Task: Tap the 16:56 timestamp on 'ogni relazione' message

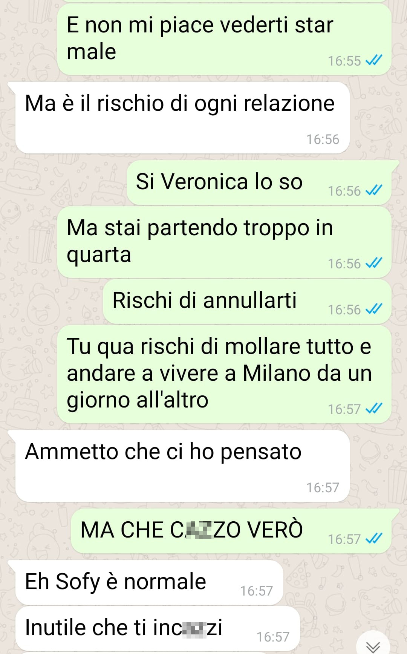Action: [x=323, y=139]
